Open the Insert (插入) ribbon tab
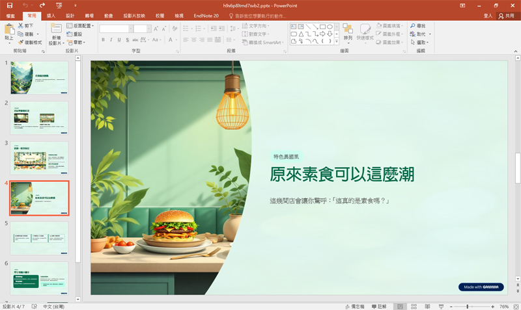 click(51, 15)
